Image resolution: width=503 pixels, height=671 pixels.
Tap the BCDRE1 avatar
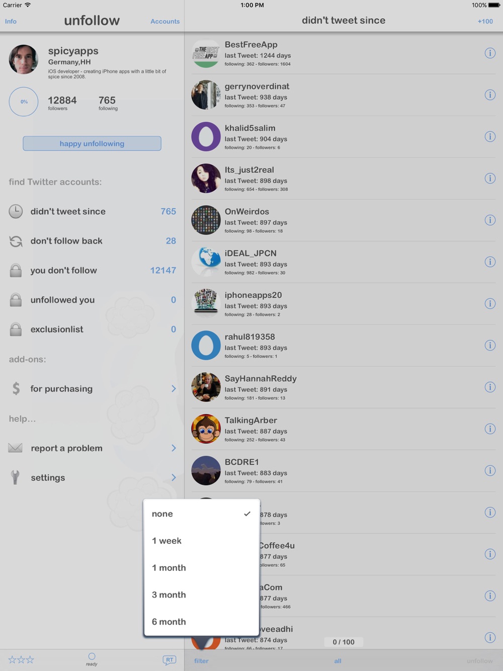pos(206,471)
